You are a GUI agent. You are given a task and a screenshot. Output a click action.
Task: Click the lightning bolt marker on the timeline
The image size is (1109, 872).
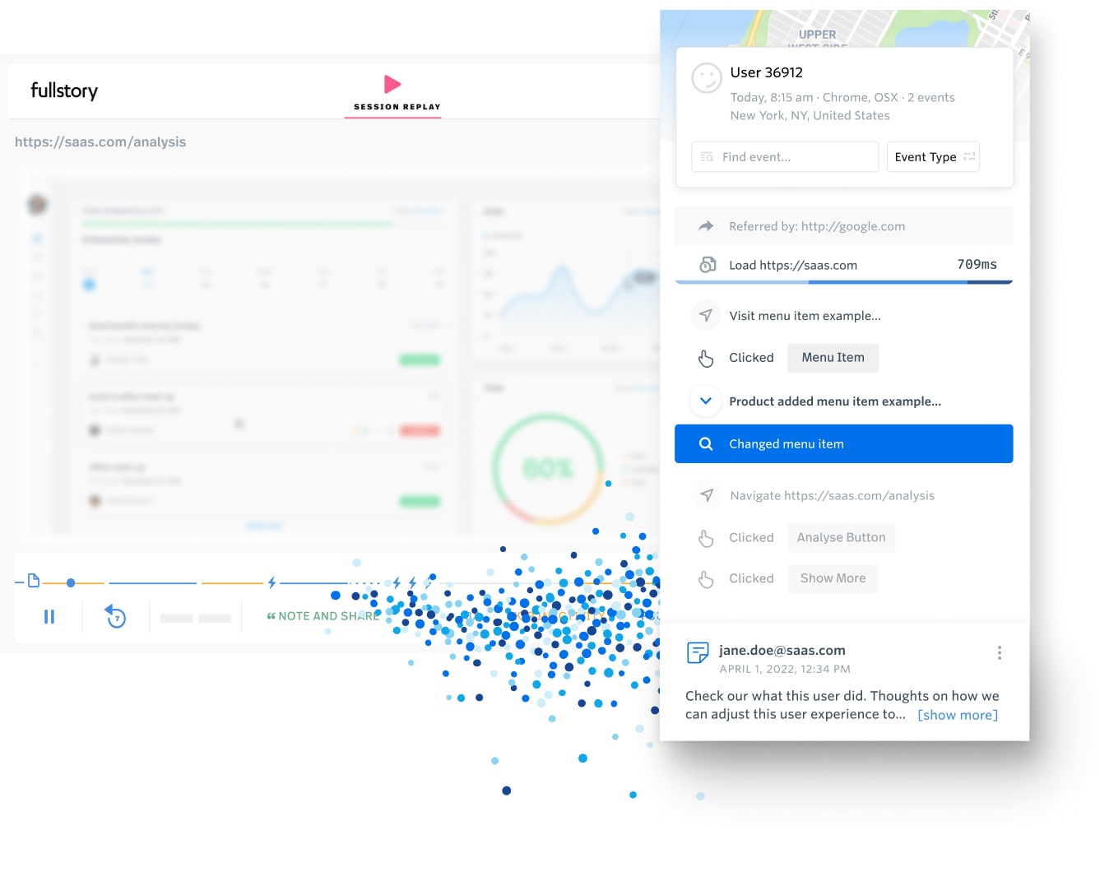tap(271, 582)
